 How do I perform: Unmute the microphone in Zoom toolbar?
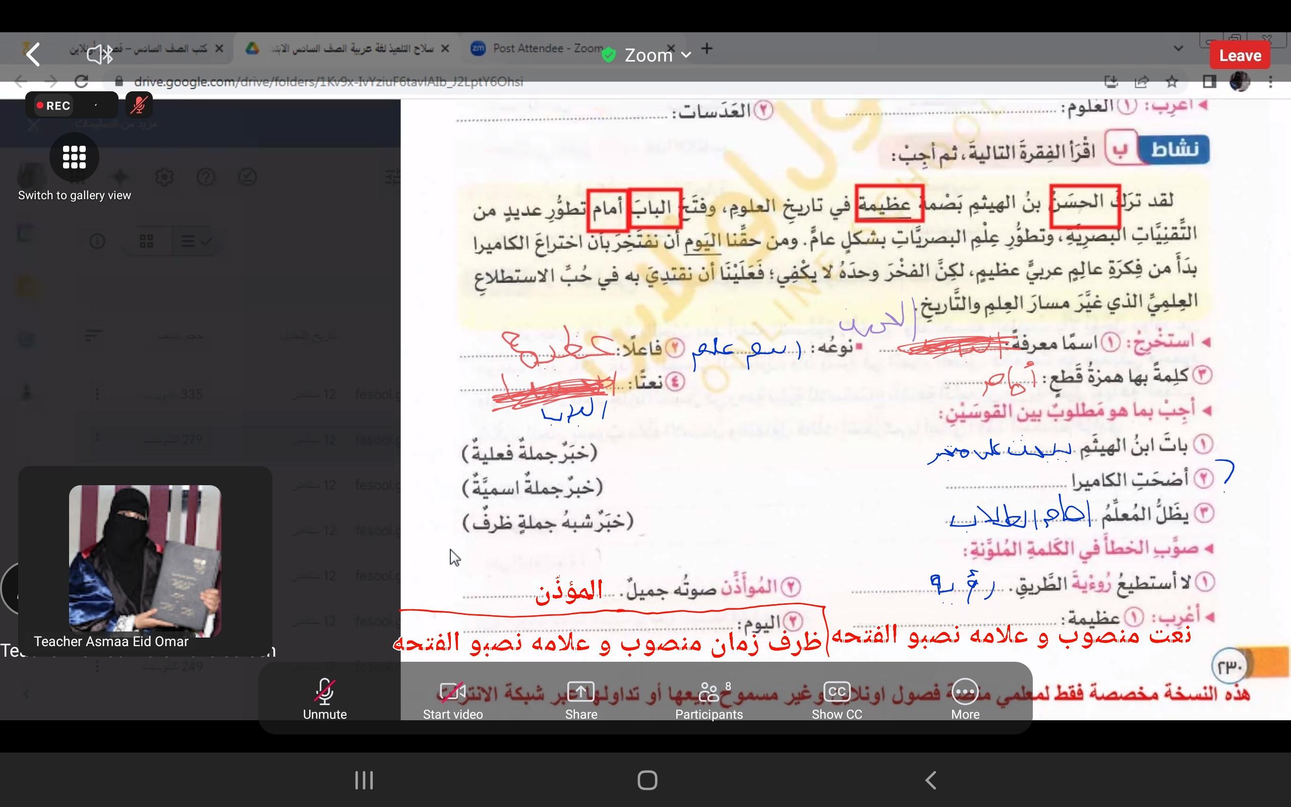(x=324, y=698)
